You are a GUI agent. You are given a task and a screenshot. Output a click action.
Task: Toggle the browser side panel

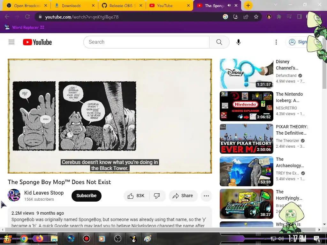pyautogui.click(x=300, y=17)
